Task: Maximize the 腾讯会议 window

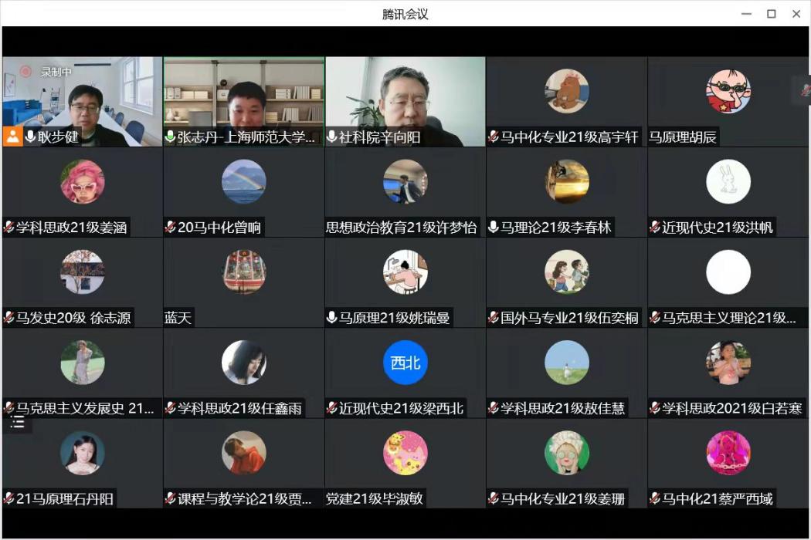Action: (771, 14)
